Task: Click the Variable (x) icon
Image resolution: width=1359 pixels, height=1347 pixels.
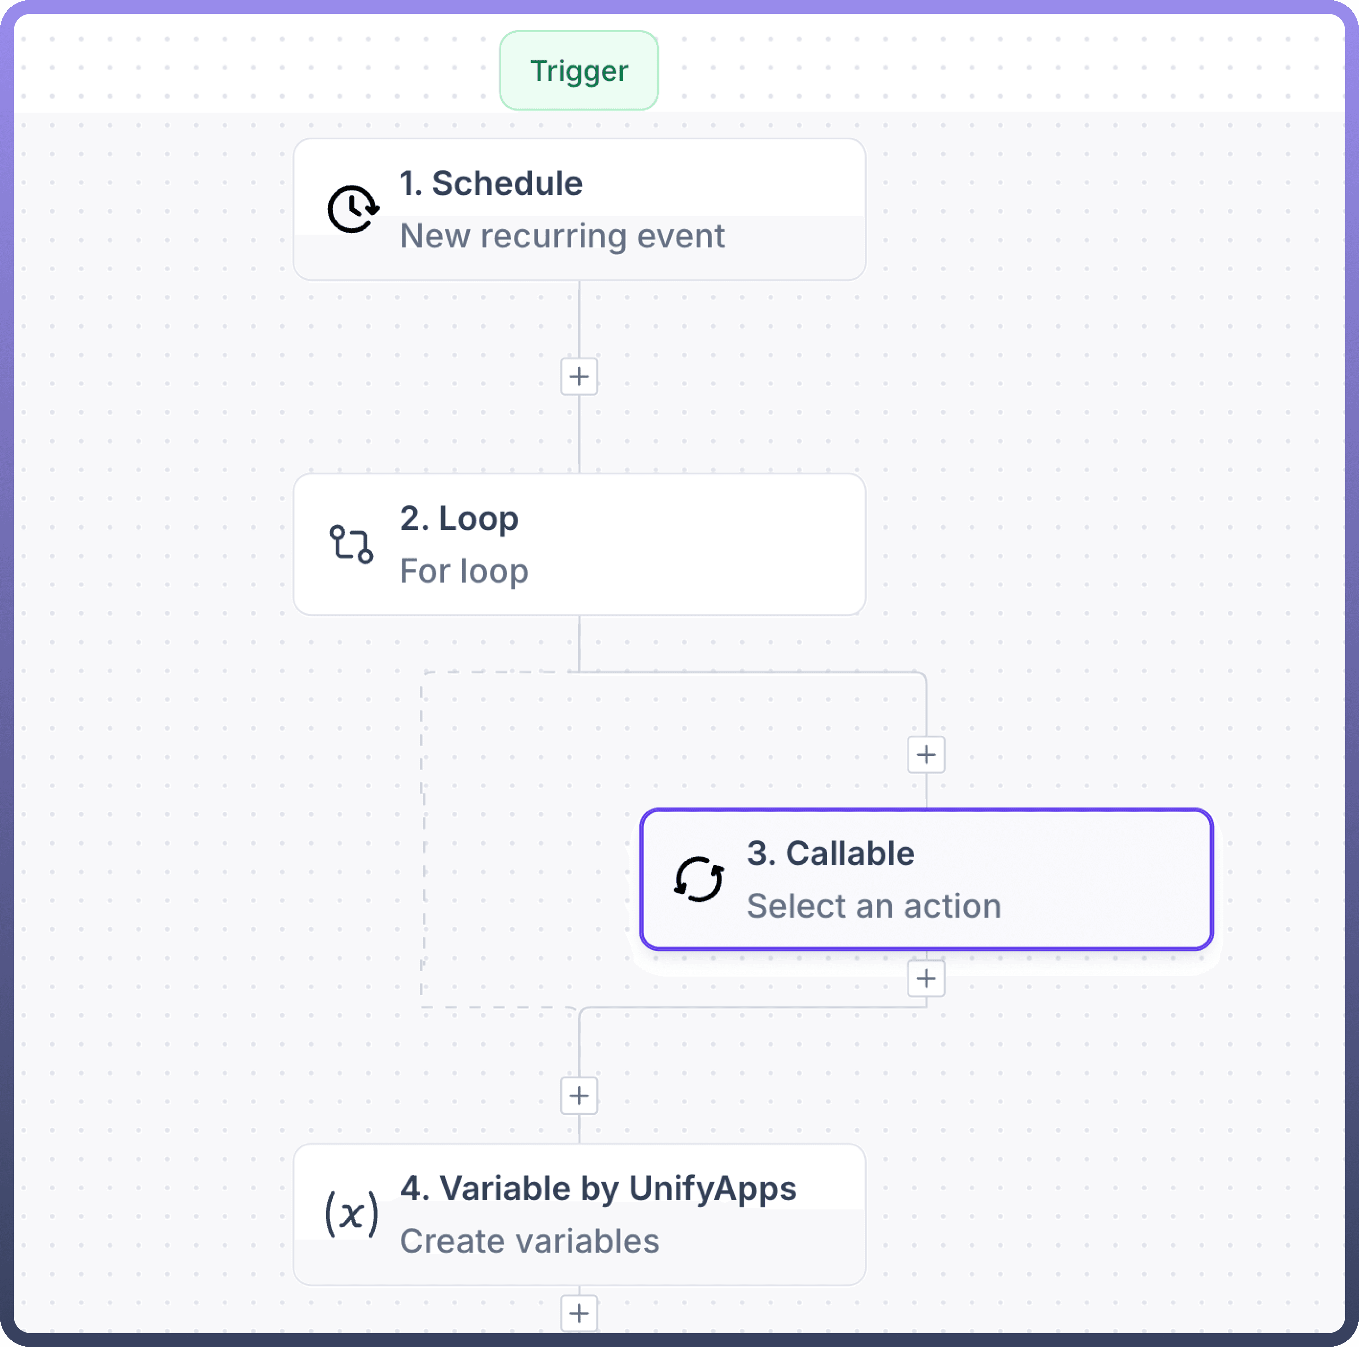Action: click(351, 1214)
